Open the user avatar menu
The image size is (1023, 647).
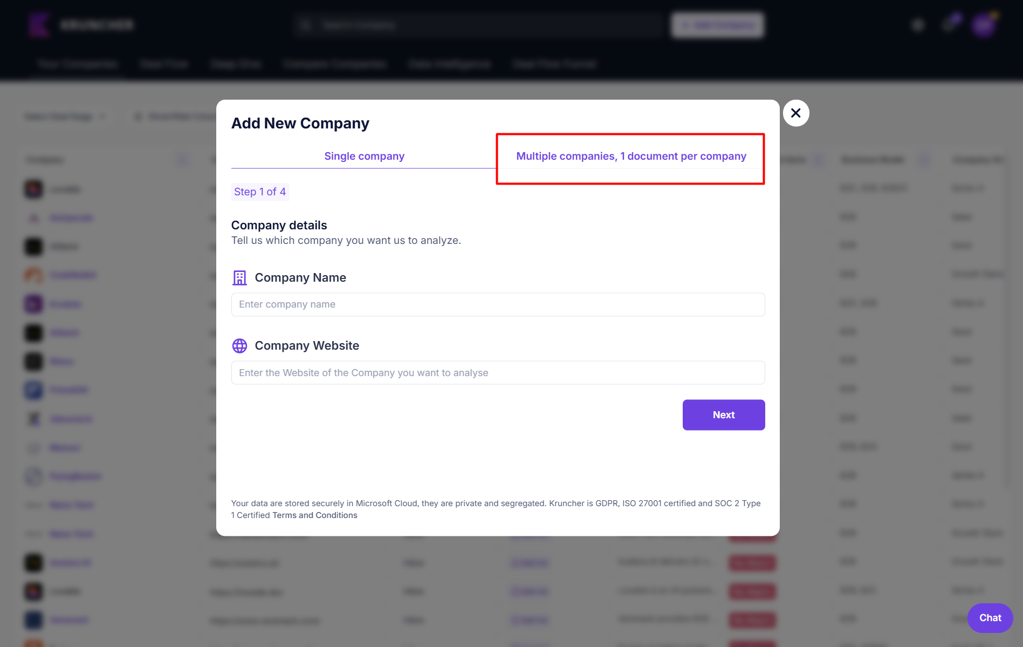click(x=984, y=25)
